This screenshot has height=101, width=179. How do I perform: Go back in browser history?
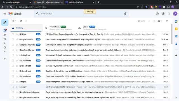[3, 7]
